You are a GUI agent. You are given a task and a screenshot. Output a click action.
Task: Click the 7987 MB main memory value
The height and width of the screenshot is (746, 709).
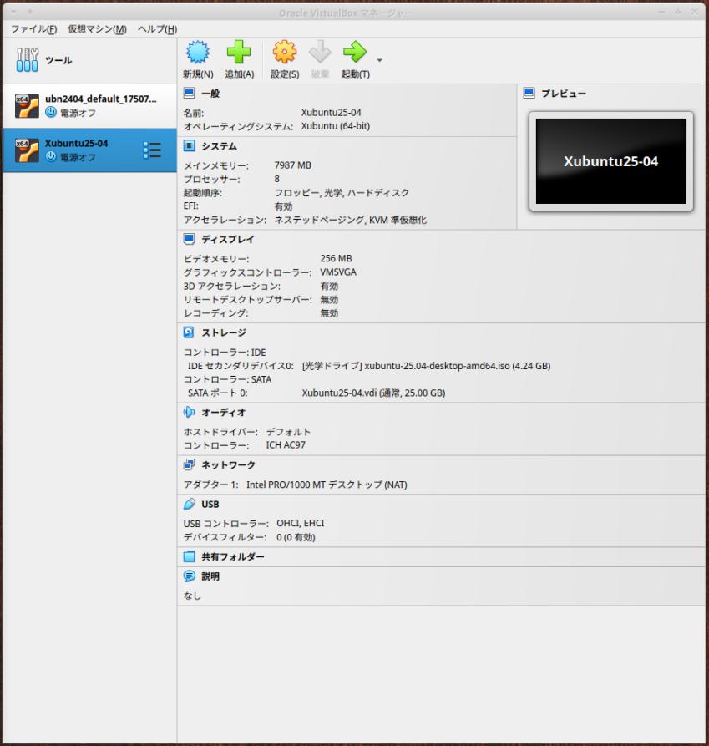tap(293, 165)
